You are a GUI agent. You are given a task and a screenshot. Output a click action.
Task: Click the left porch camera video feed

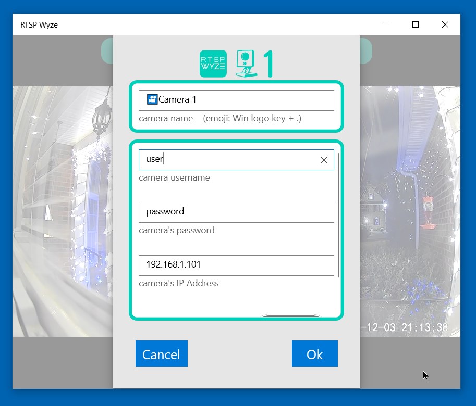tap(63, 208)
